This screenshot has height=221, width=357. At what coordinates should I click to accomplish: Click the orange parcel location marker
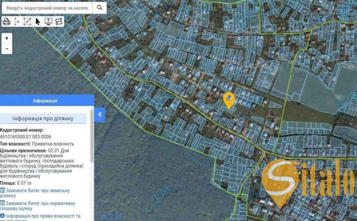pos(229,101)
